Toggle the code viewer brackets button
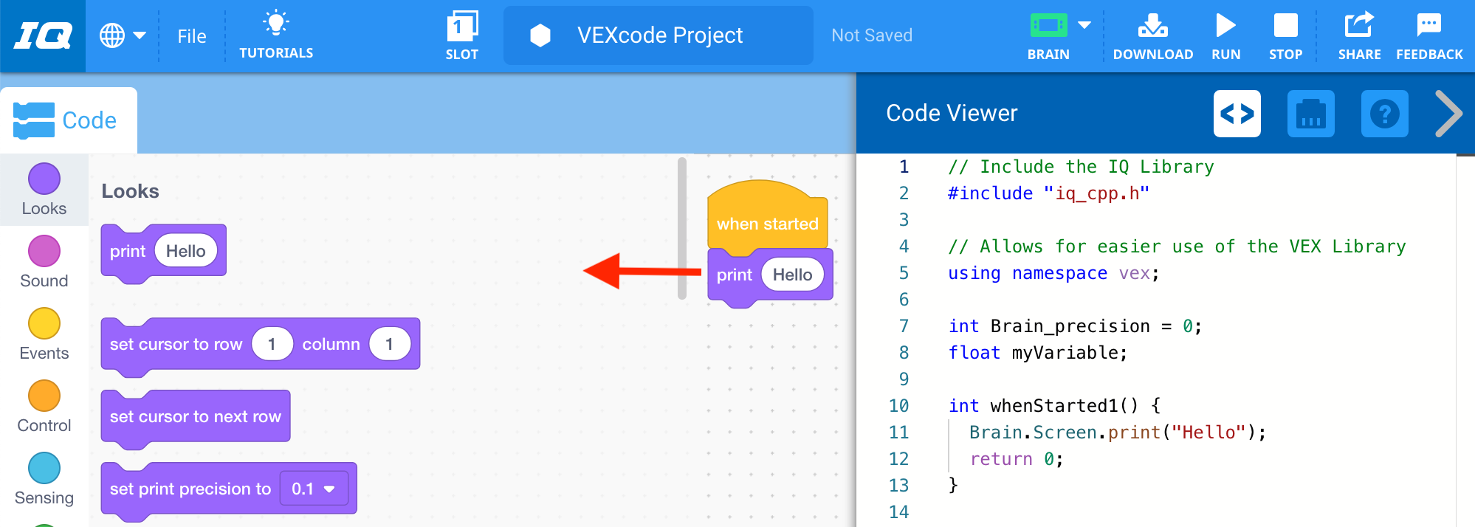 click(1237, 114)
